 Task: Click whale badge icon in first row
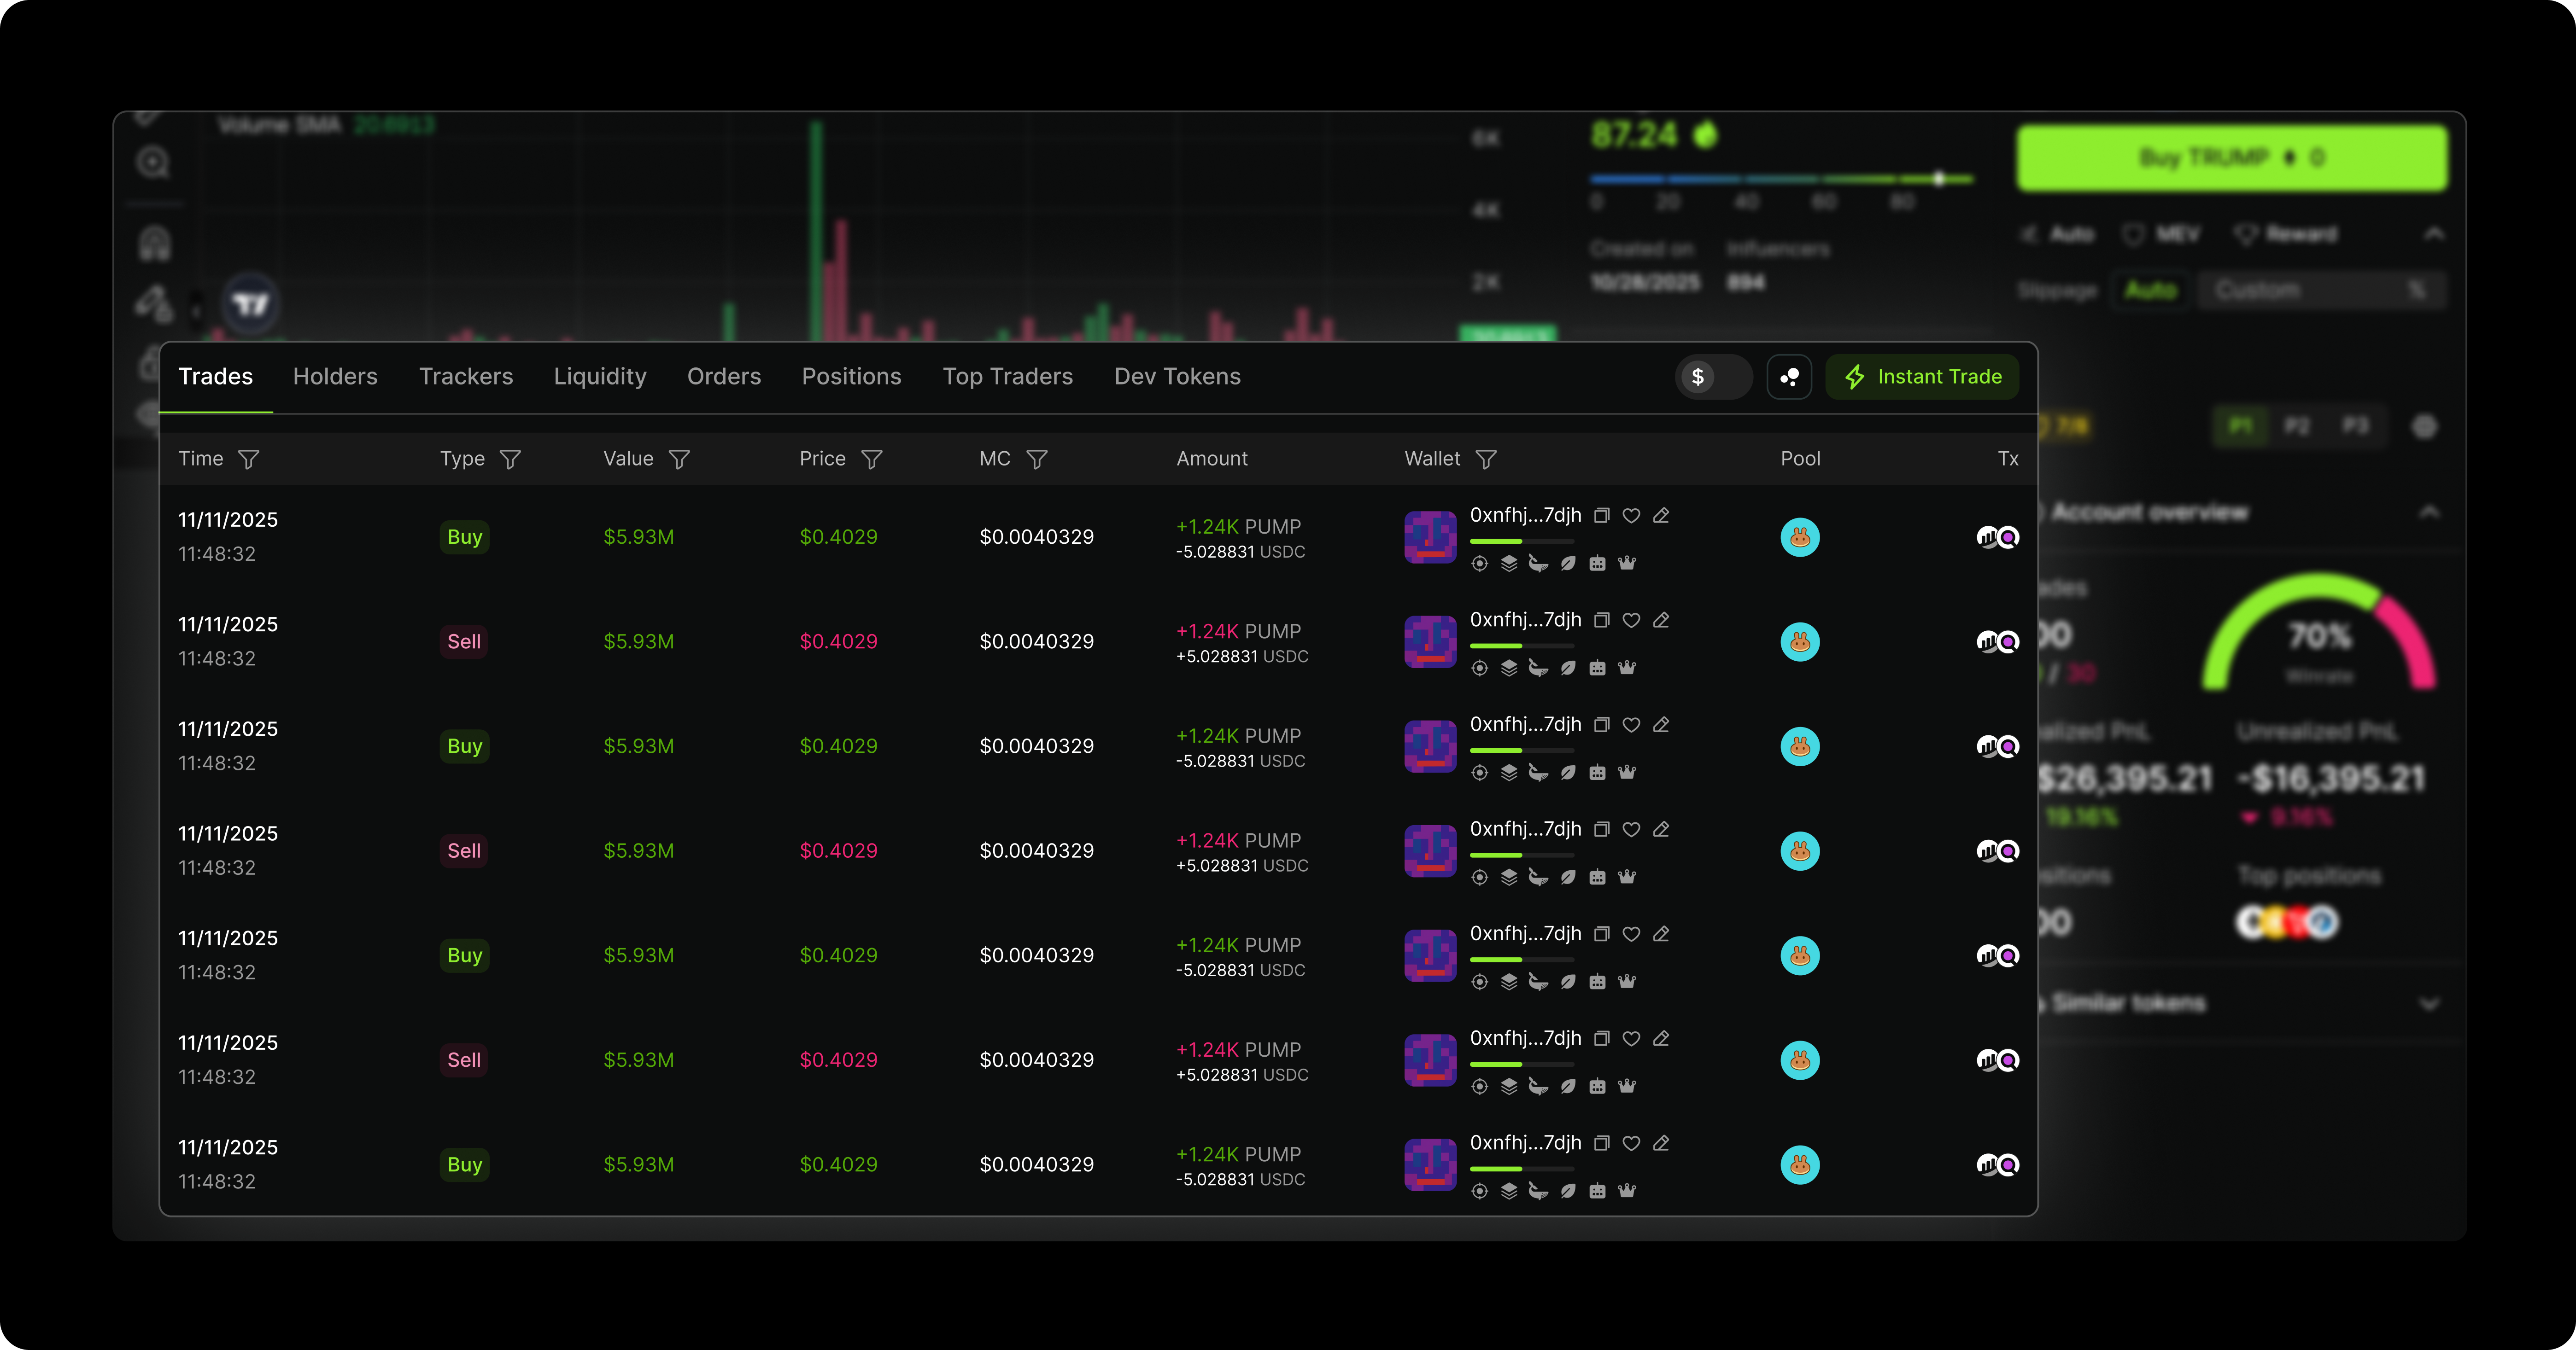[x=1538, y=564]
